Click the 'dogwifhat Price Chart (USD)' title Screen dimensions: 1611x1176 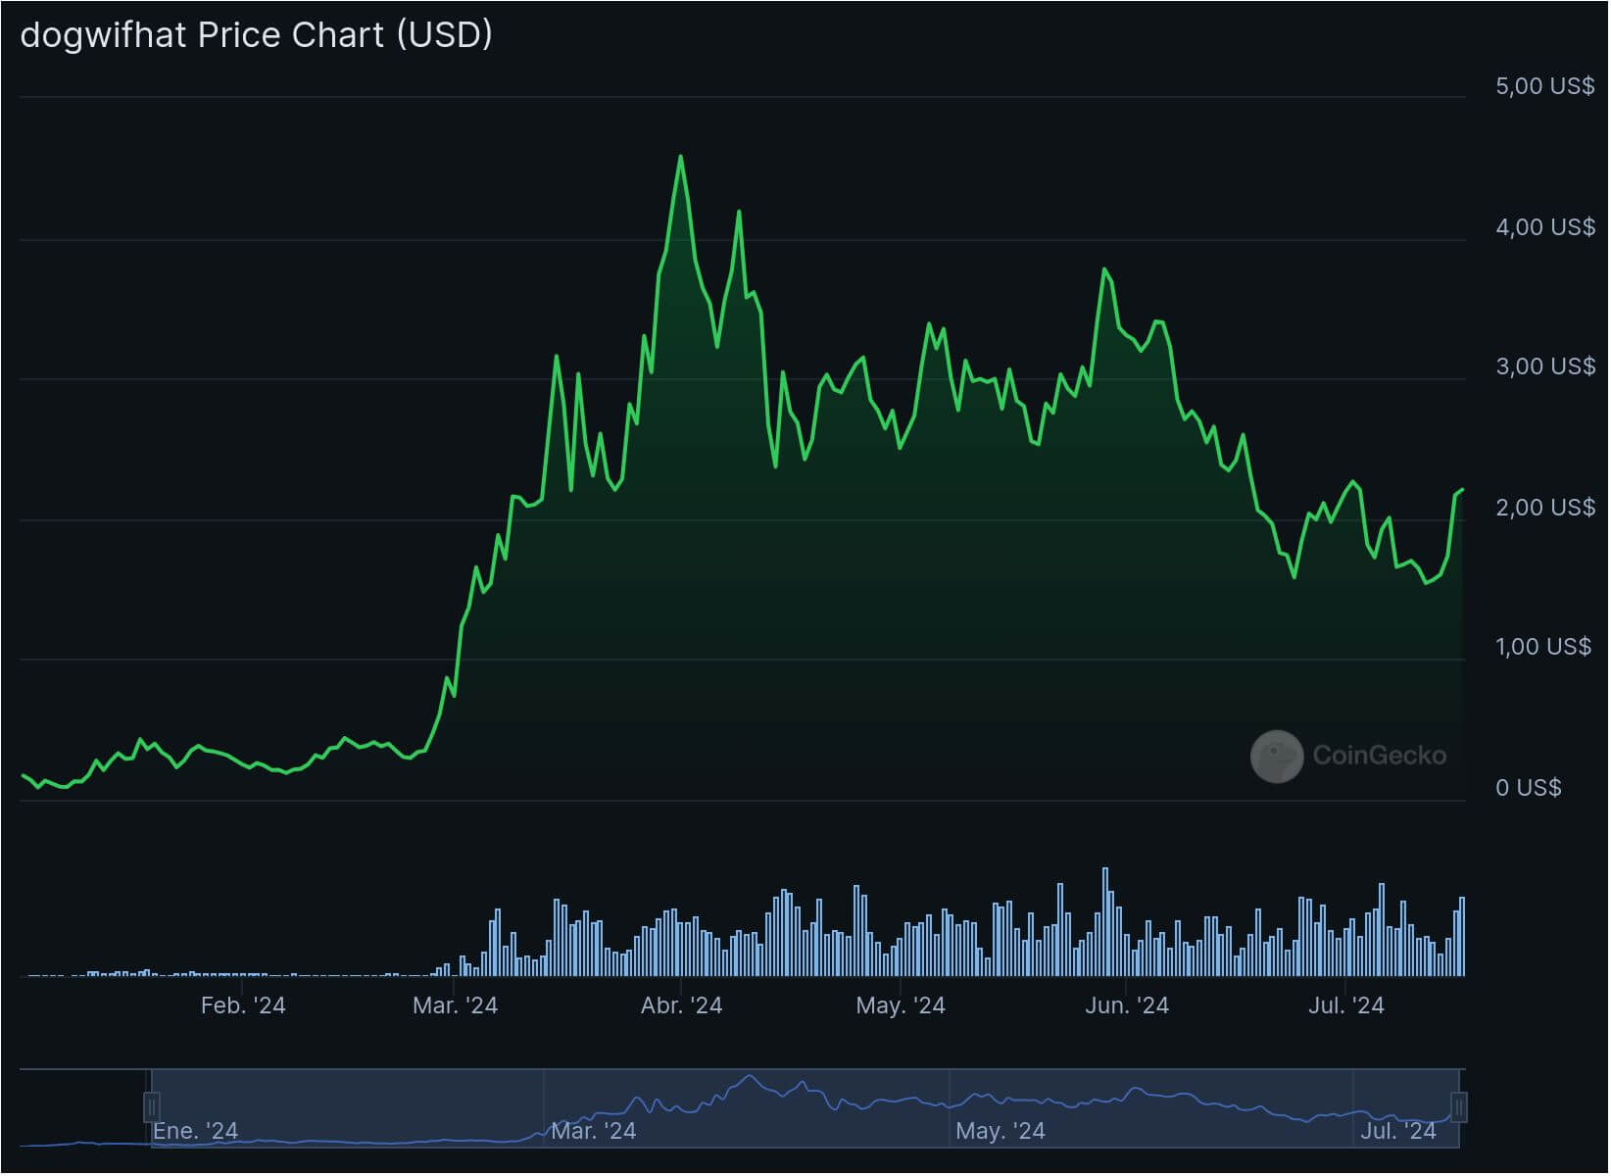[257, 35]
